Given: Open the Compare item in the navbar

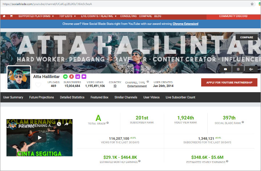Looking at the screenshot, I should 145,16.
